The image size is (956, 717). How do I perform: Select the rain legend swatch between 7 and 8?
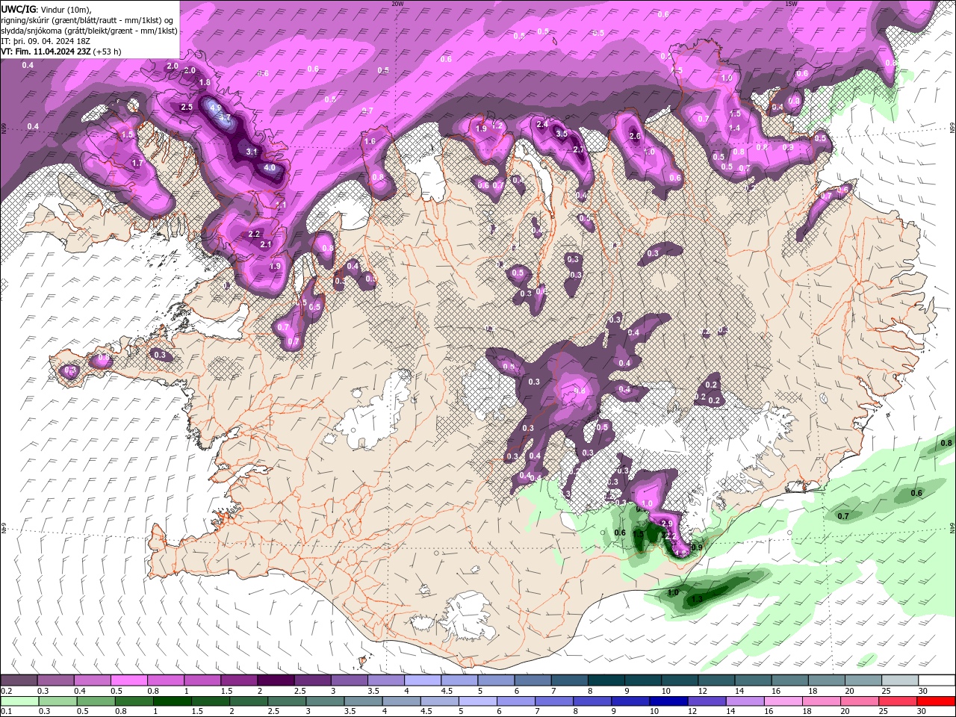pos(554,701)
